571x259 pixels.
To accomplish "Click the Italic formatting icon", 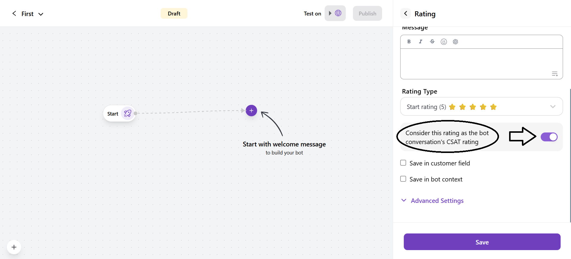I will coord(420,42).
